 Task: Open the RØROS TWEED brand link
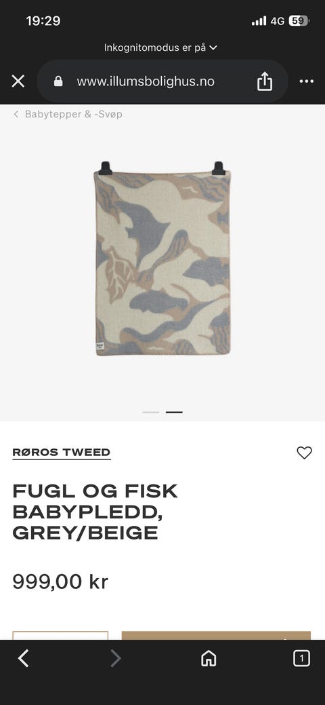(x=62, y=453)
